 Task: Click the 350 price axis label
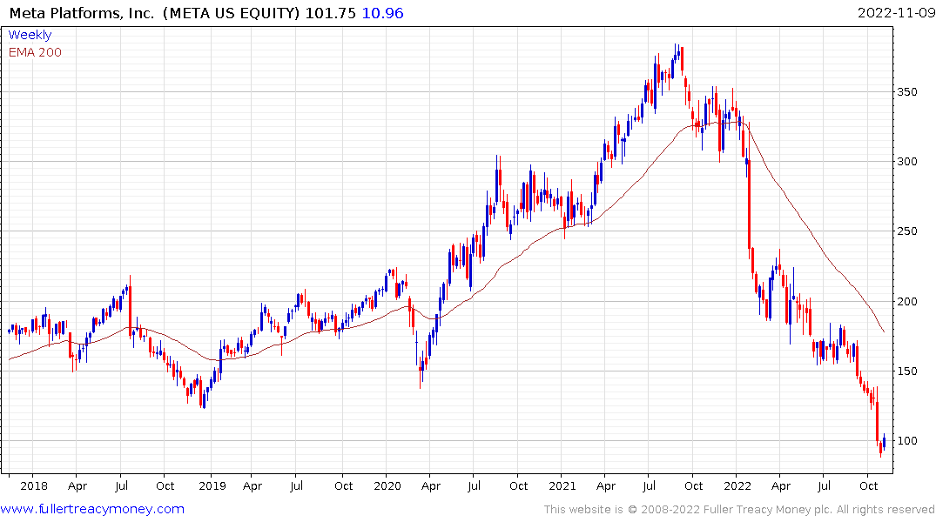point(907,92)
